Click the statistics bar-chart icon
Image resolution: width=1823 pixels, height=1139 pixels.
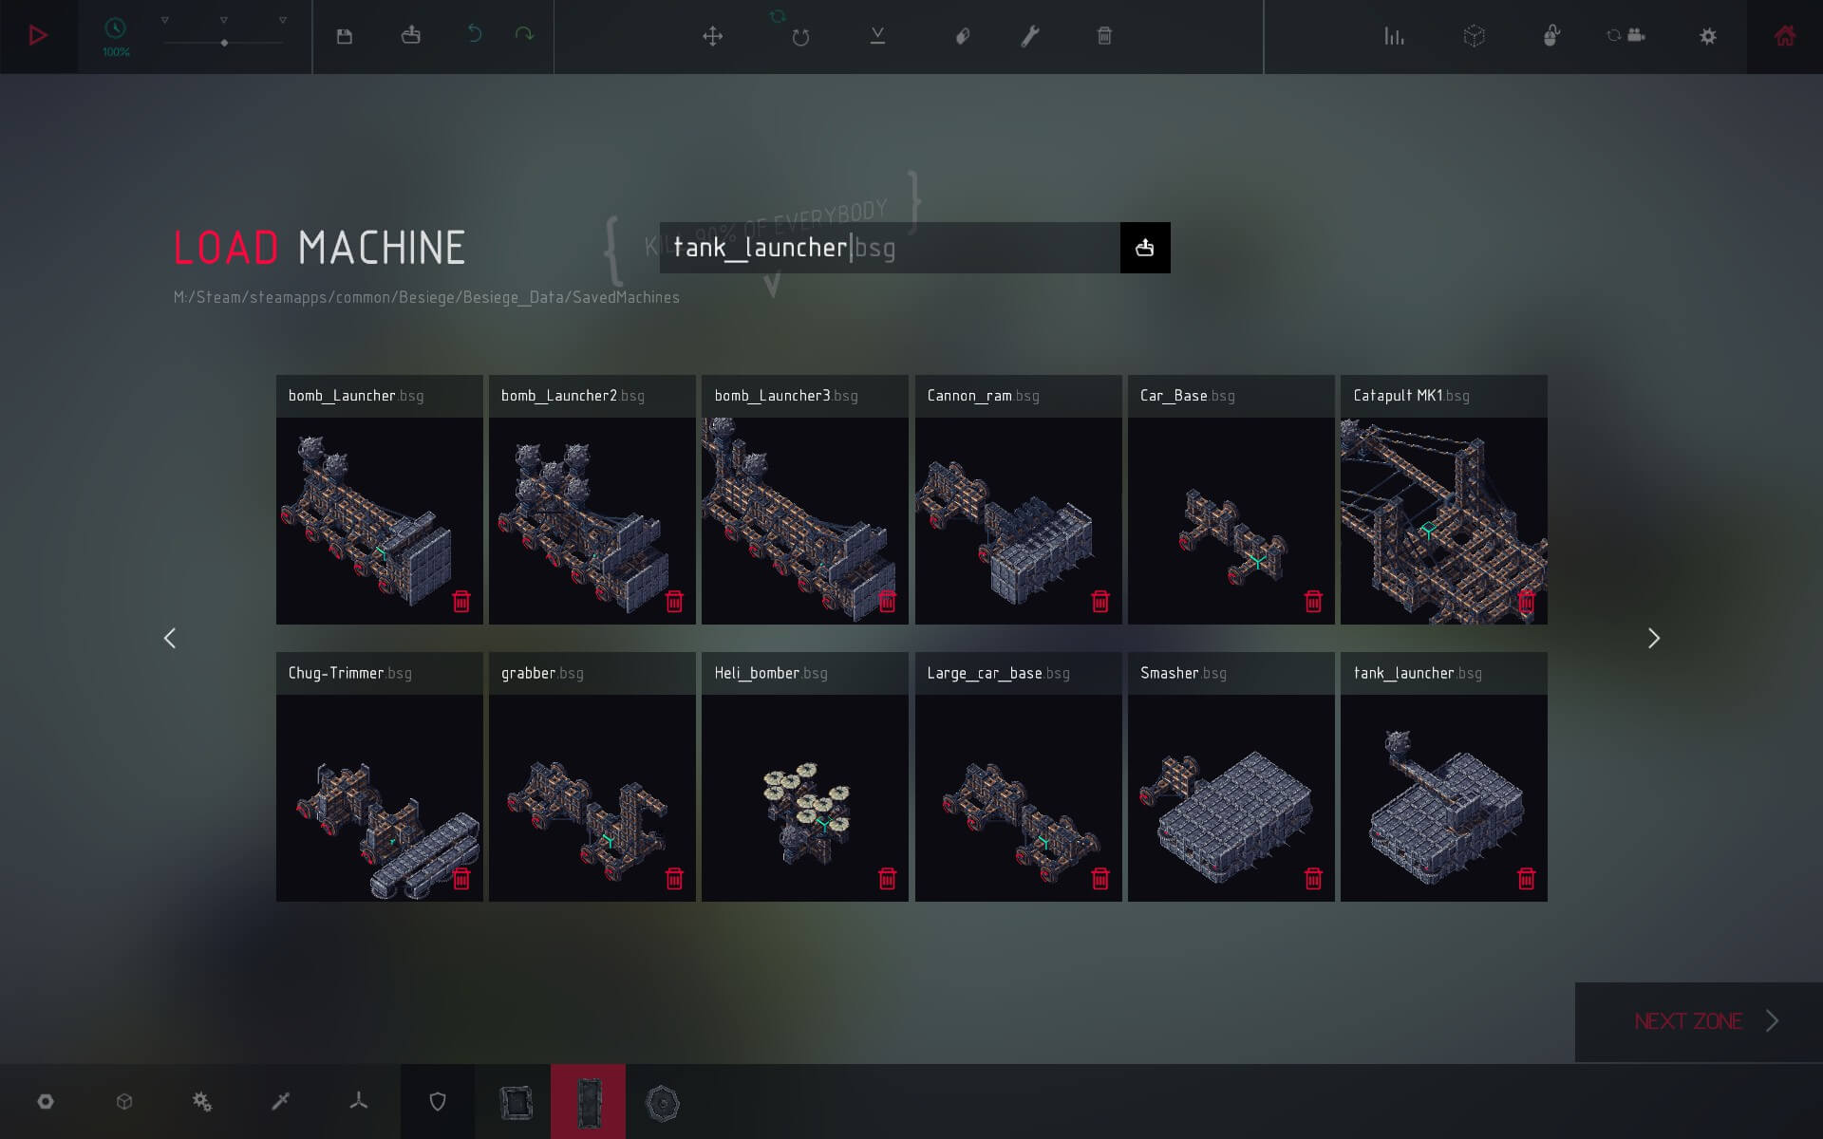click(1393, 35)
